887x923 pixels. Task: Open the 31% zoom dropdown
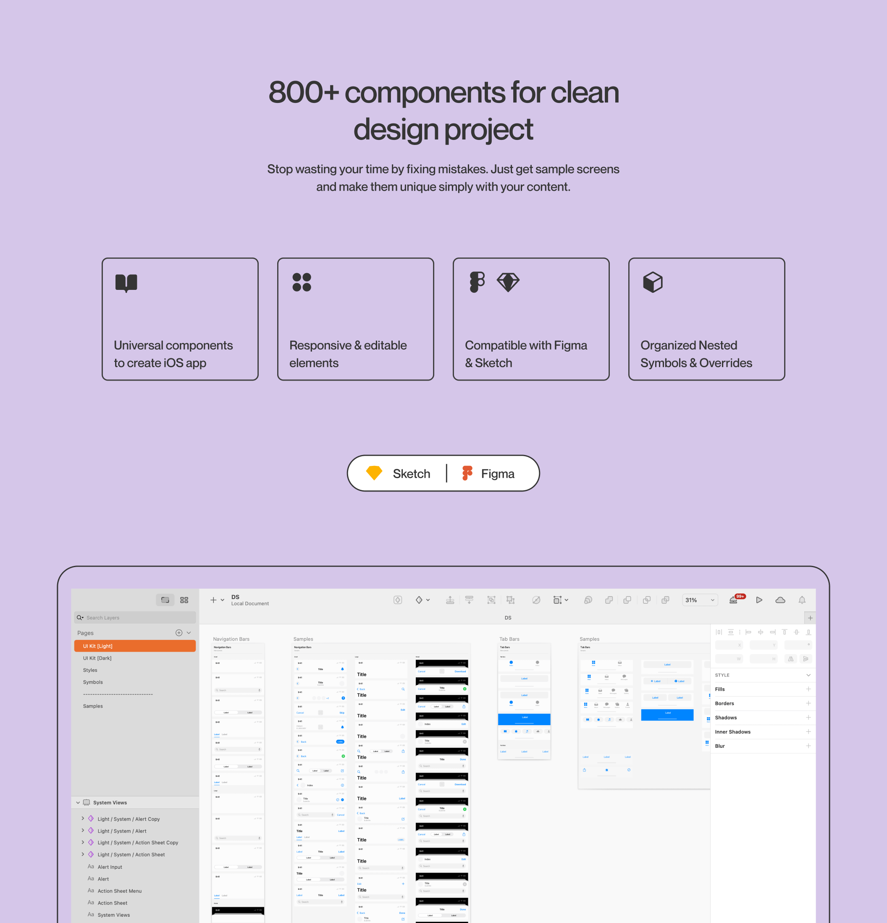[700, 600]
